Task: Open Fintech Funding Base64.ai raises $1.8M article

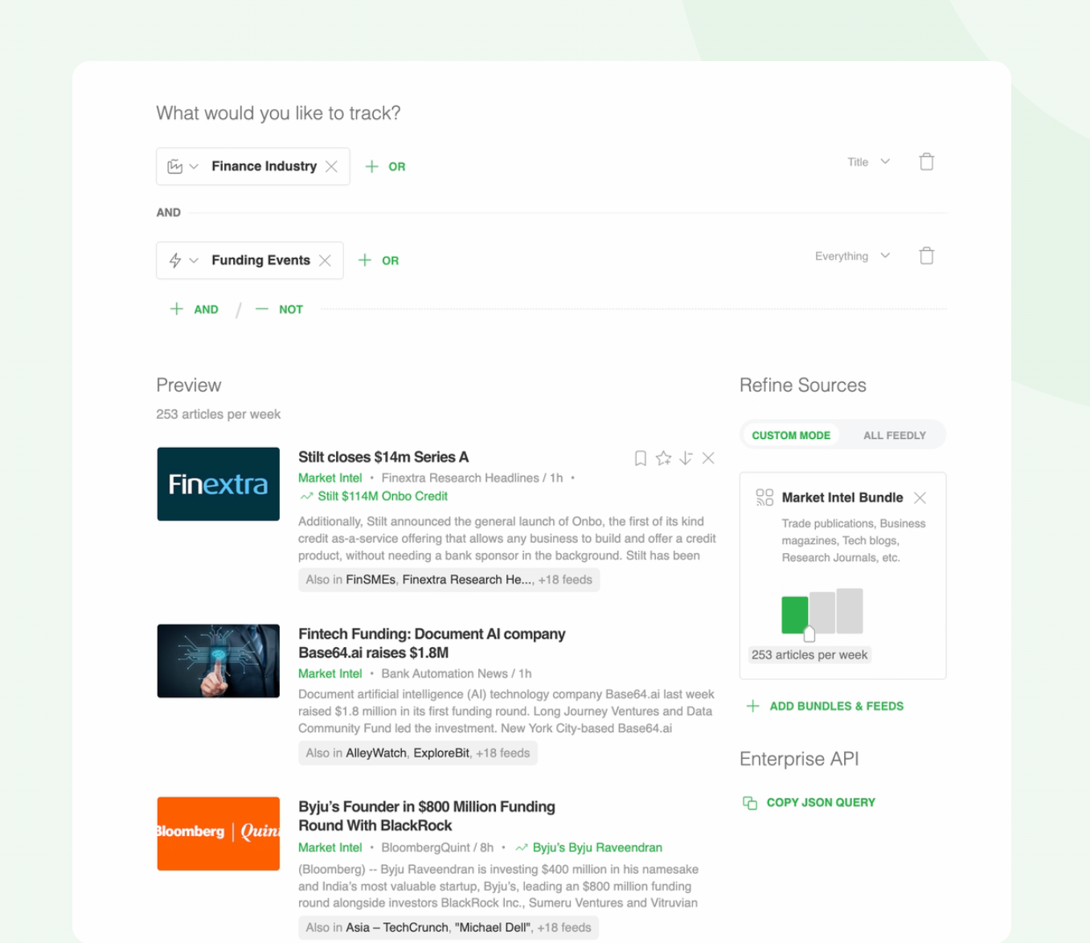Action: point(432,643)
